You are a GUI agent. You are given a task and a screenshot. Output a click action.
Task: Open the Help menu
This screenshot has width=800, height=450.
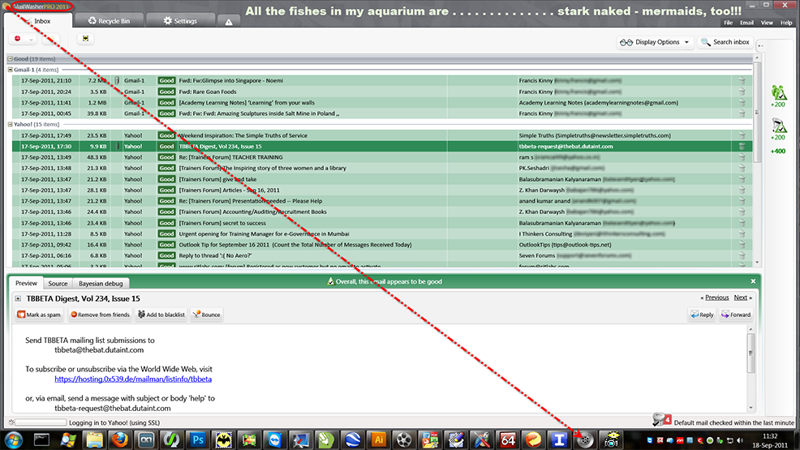(x=786, y=23)
